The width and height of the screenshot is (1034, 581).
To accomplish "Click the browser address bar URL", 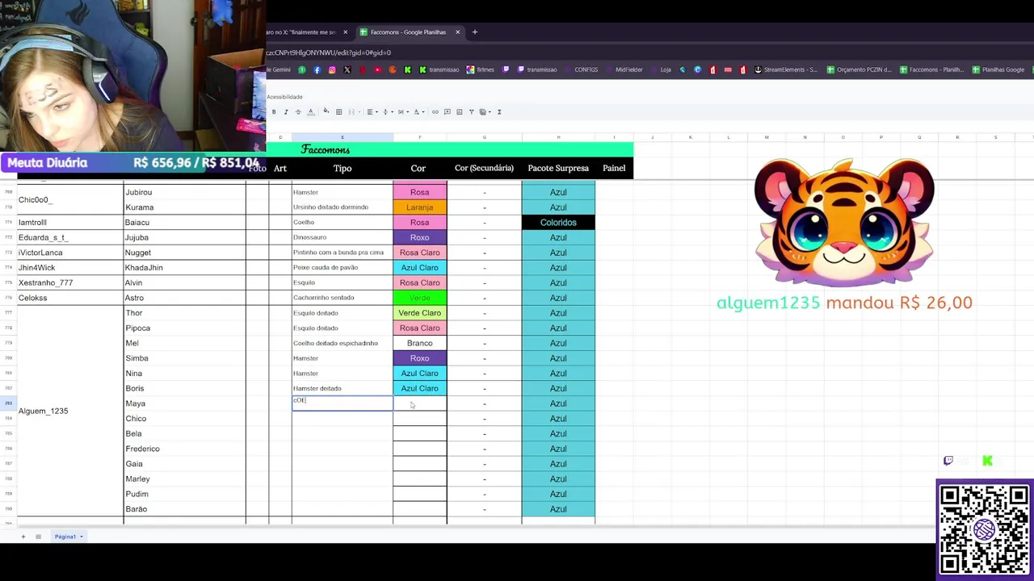I will [x=329, y=52].
